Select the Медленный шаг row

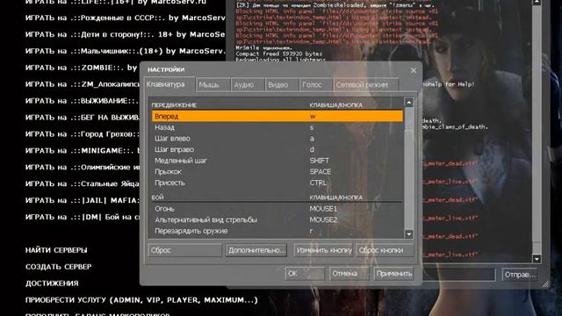coord(277,161)
